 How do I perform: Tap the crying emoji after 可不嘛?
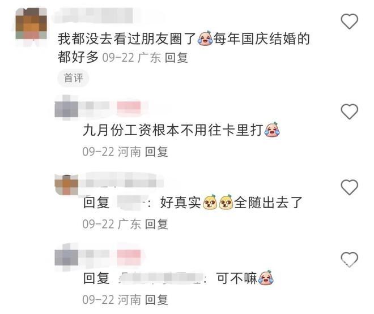[x=266, y=278]
